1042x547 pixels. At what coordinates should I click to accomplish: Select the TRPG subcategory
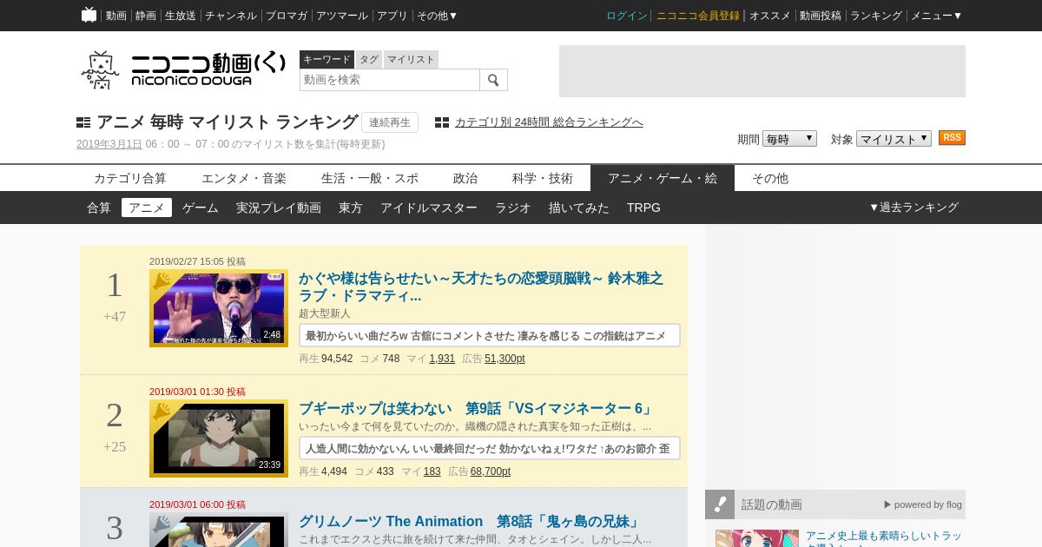pos(643,208)
